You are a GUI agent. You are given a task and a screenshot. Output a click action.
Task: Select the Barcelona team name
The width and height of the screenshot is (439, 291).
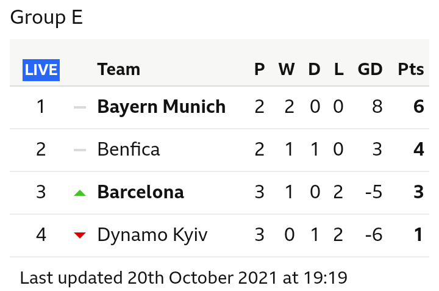[141, 192]
